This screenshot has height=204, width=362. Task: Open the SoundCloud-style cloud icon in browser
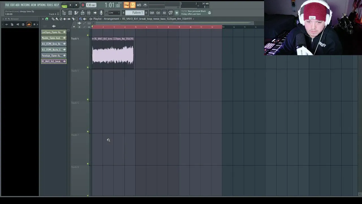[29, 24]
